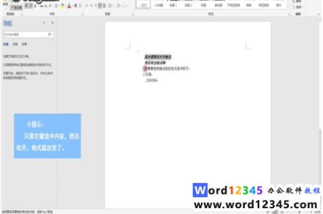Apply strikethrough to the text
323x214 pixels.
click(41, 6)
